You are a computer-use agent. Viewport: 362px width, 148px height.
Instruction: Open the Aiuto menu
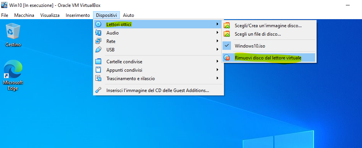(x=128, y=15)
